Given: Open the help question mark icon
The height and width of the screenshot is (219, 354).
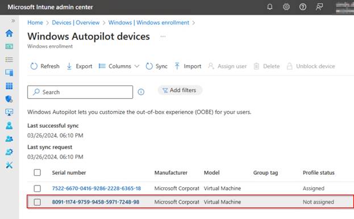Looking at the screenshot, I should (302, 7).
